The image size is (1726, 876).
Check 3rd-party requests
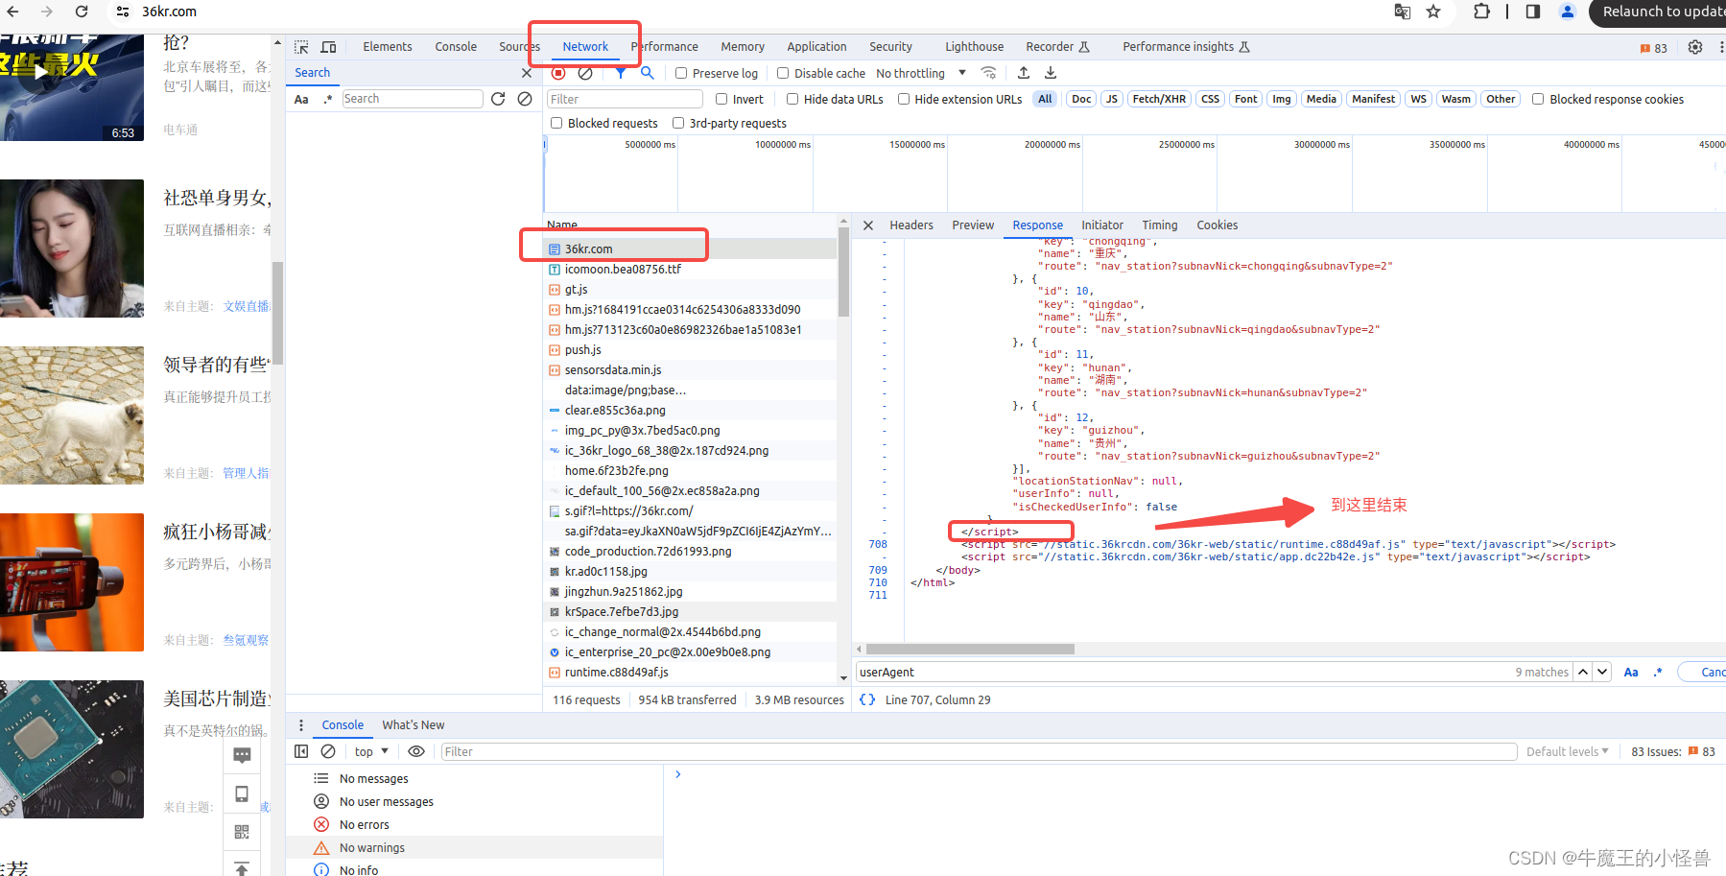coord(678,123)
